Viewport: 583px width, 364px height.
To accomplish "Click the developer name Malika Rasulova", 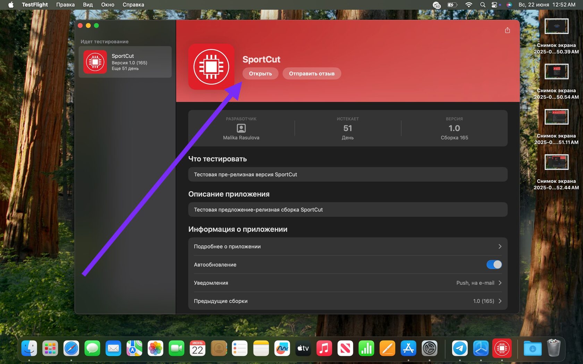I will (x=241, y=138).
